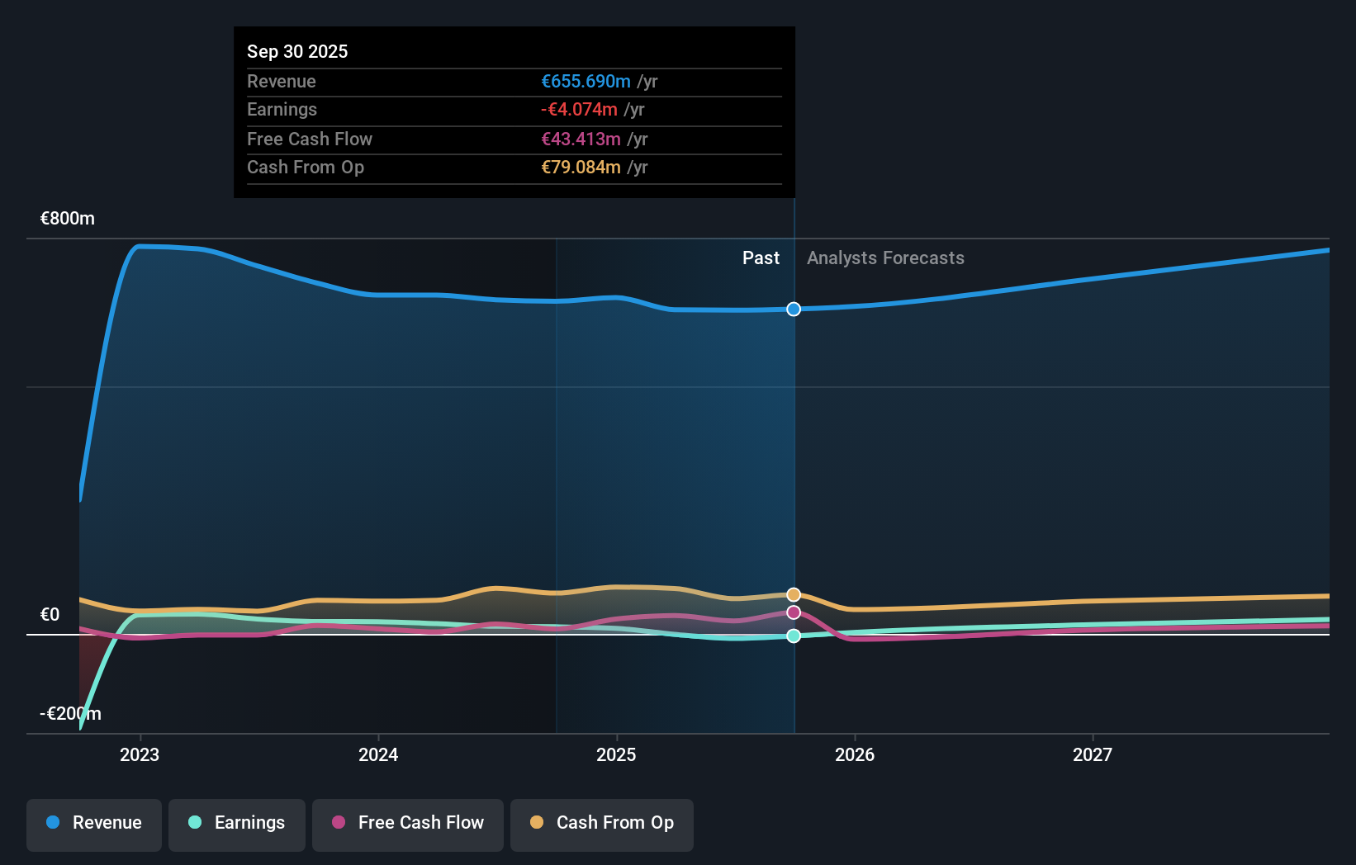Viewport: 1356px width, 865px height.
Task: Select the orange Cash From Op chart marker
Action: (x=793, y=593)
